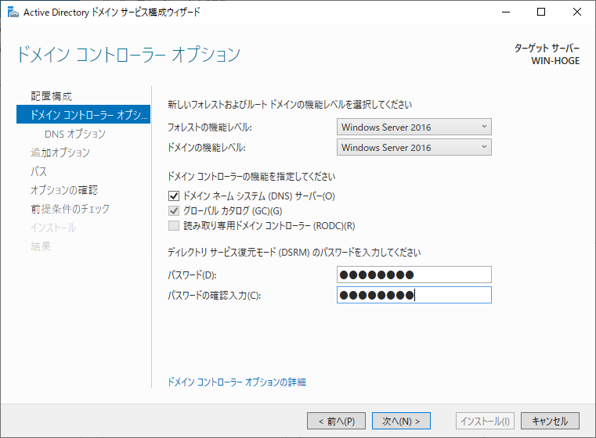
Task: Click the ドメインの機能レベル: label
Action: (x=207, y=147)
